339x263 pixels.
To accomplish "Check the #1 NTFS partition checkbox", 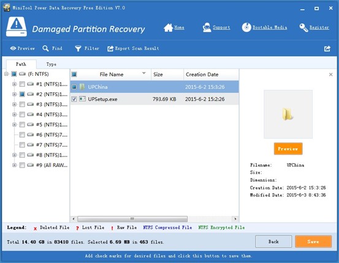I will tap(22, 84).
